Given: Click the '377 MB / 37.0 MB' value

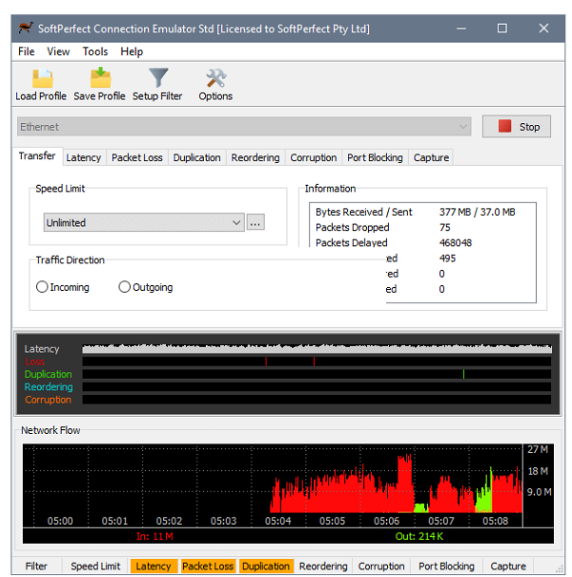Looking at the screenshot, I should tap(477, 212).
